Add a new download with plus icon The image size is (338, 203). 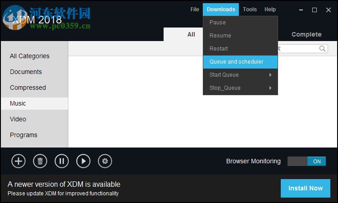click(18, 161)
